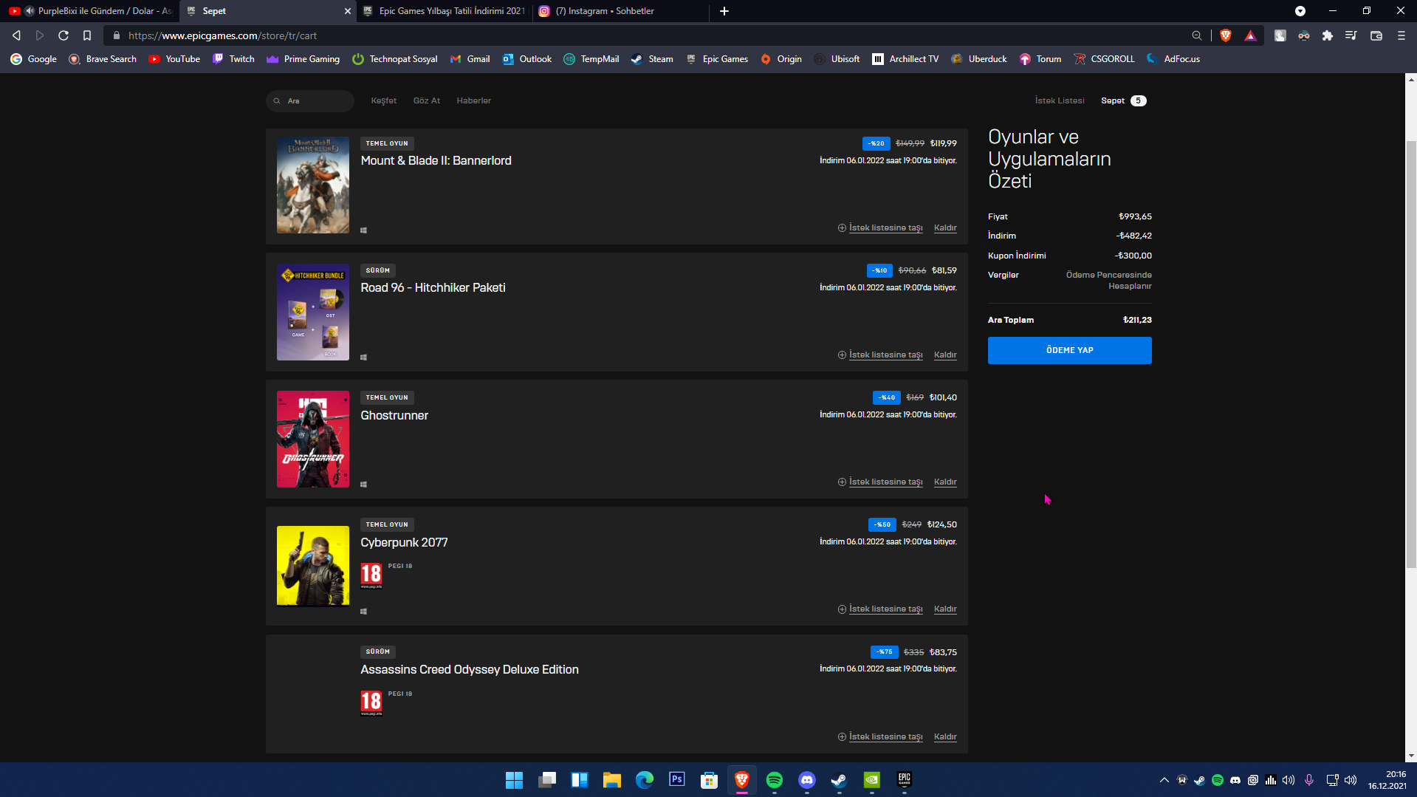1417x797 pixels.
Task: Open the Sepet cart link
Action: click(1123, 101)
